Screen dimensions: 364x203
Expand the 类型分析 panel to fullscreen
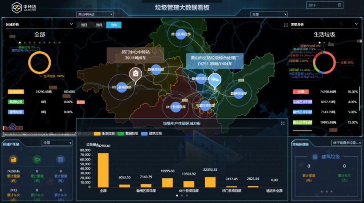click(286, 25)
